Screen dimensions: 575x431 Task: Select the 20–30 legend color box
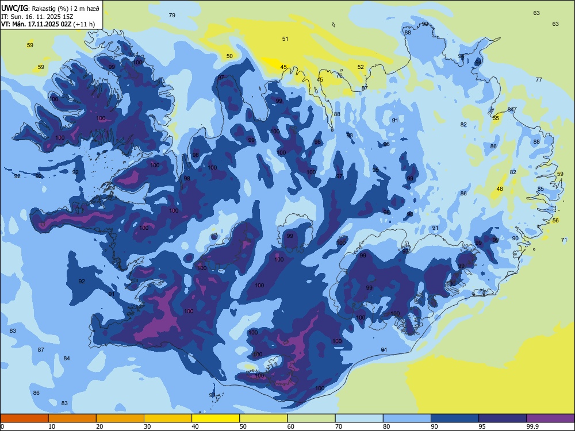[120, 418]
